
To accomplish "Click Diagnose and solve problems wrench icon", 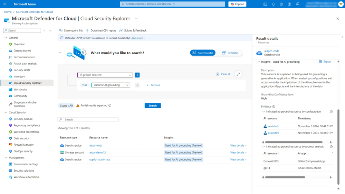I will 10,104.
